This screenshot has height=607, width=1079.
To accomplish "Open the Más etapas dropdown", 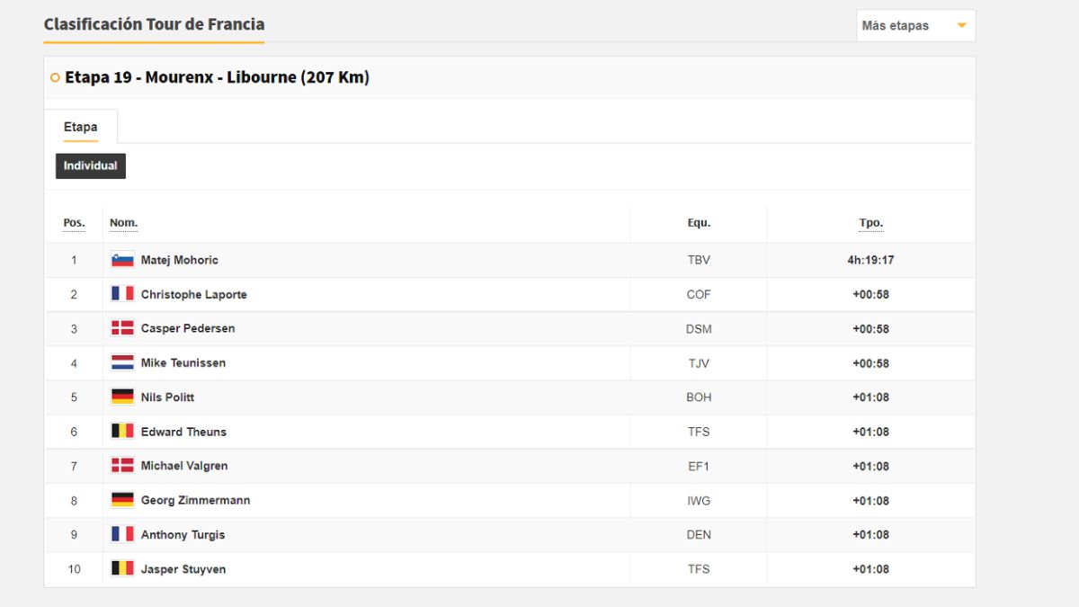I will tap(915, 26).
